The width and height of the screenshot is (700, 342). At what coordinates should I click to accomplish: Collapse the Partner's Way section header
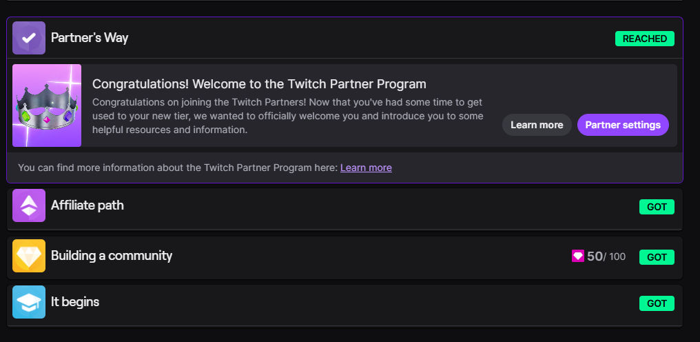(344, 39)
